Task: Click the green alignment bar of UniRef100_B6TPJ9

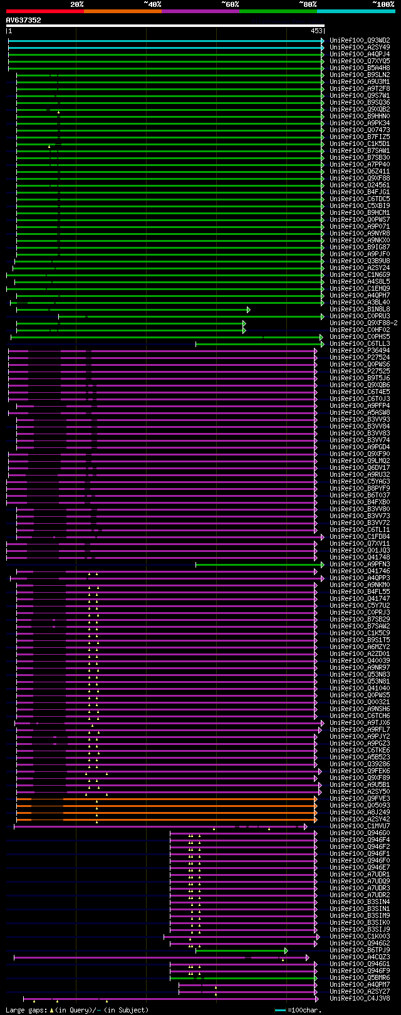Action: pos(242,950)
